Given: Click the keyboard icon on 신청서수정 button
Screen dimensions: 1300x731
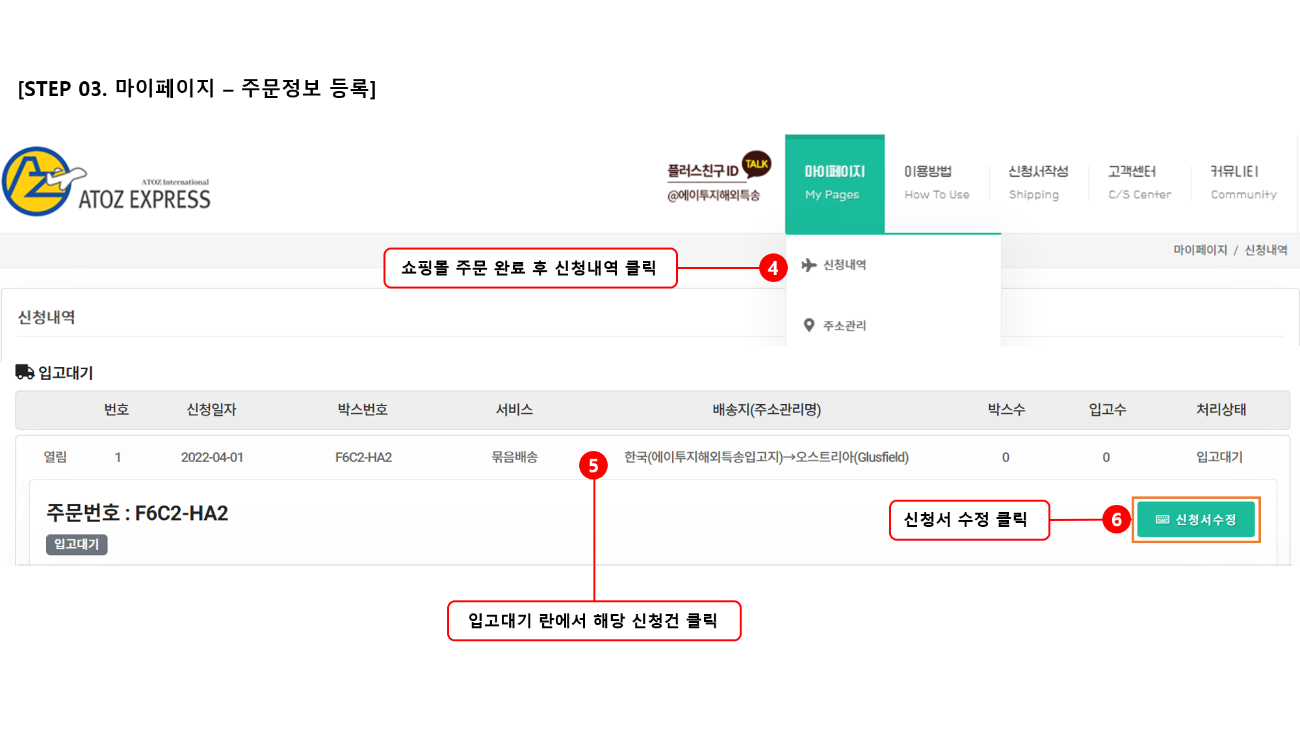Looking at the screenshot, I should pyautogui.click(x=1162, y=520).
